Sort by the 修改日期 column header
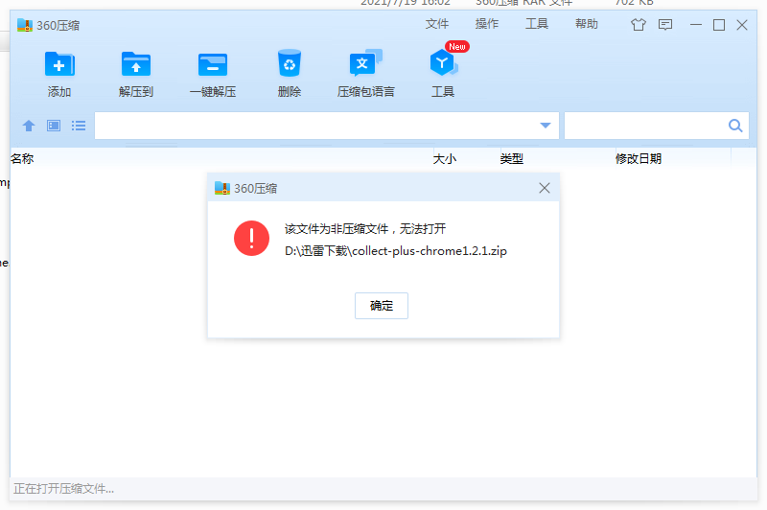The width and height of the screenshot is (767, 510). (x=639, y=158)
